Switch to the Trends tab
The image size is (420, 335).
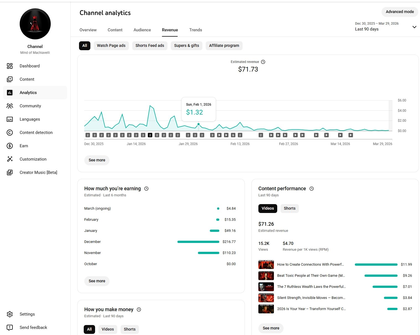[195, 30]
